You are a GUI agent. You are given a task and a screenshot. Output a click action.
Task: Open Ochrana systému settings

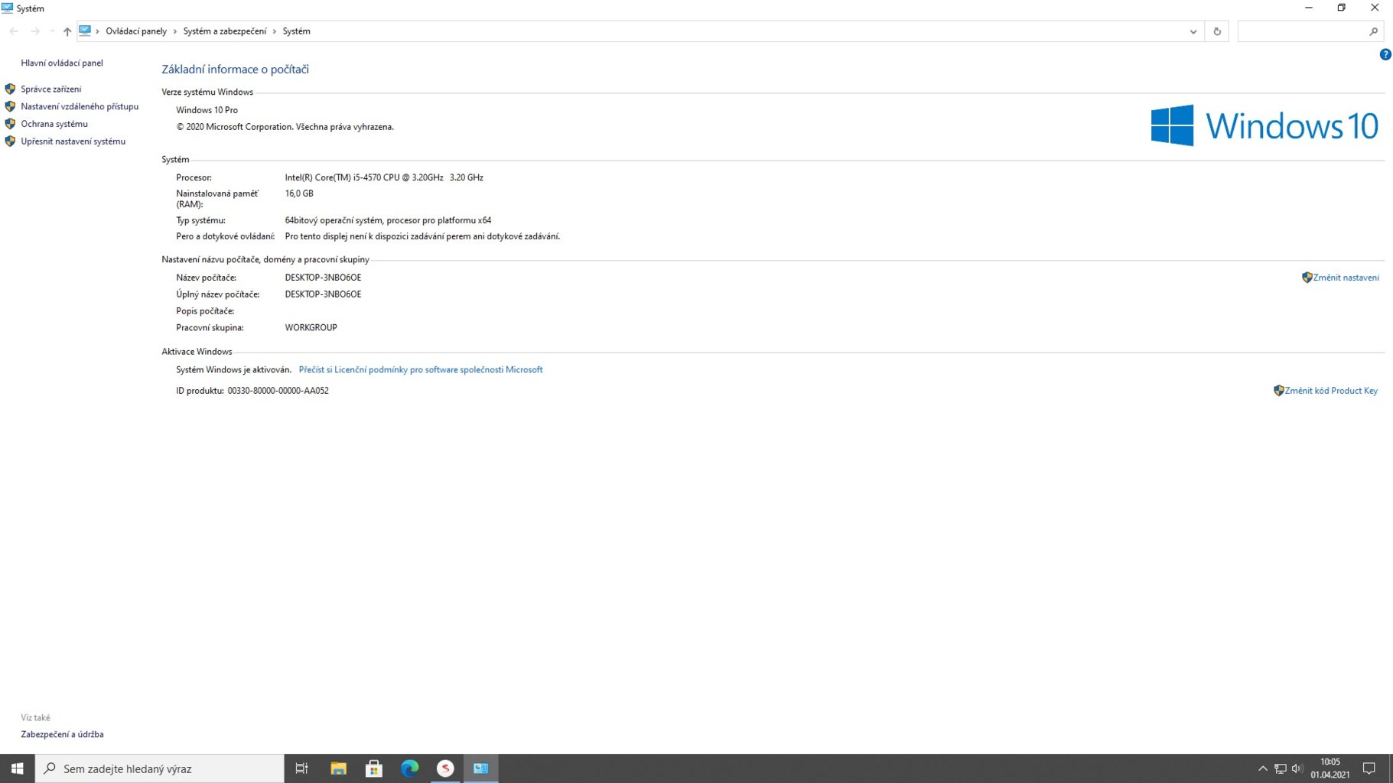[54, 124]
